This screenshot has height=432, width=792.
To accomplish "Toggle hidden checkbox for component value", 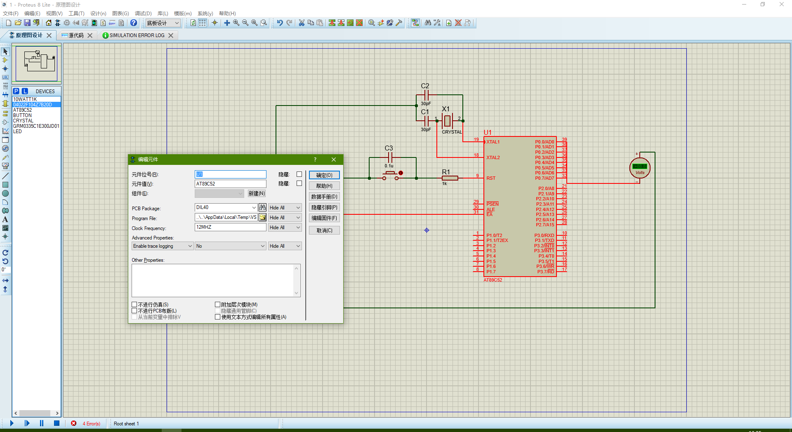I will point(299,183).
